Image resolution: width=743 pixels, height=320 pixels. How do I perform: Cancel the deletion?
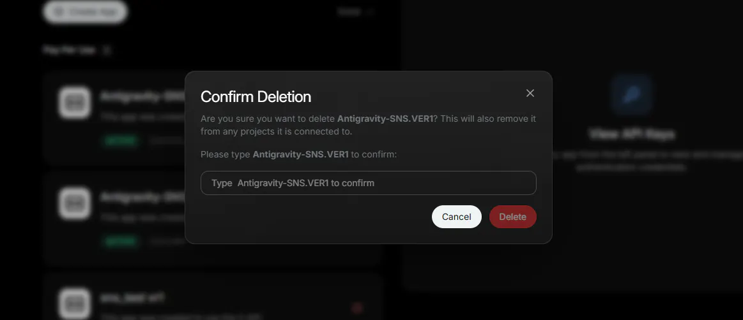tap(456, 217)
